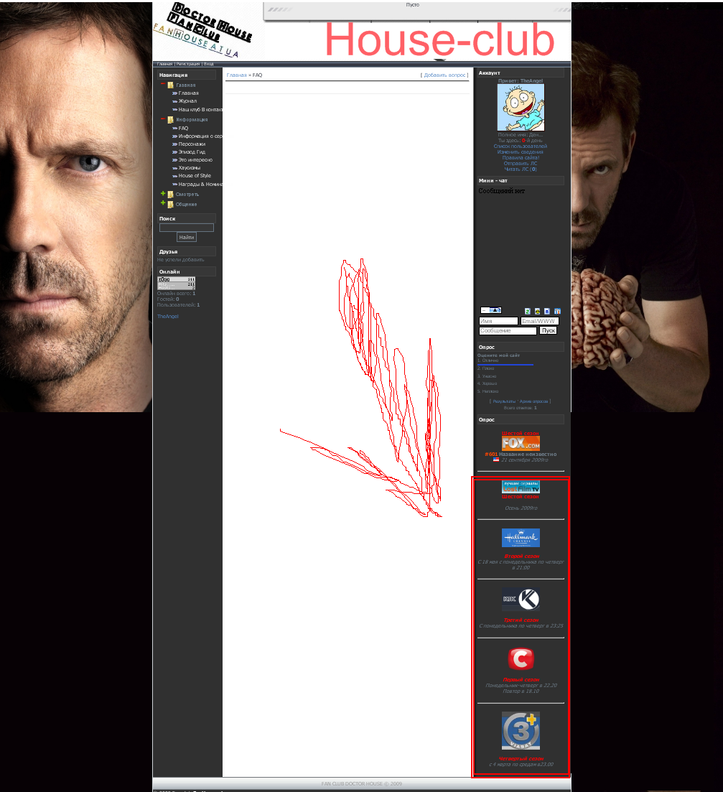The image size is (723, 792).
Task: Open House of Style in navigation
Action: click(195, 176)
